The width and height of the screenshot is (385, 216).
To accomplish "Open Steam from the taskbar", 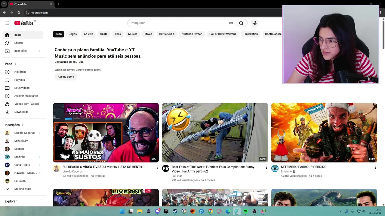I will [175, 211].
